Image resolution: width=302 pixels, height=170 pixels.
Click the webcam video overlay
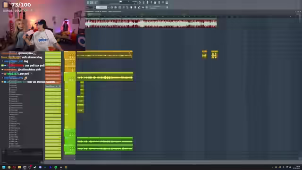[x=43, y=25]
